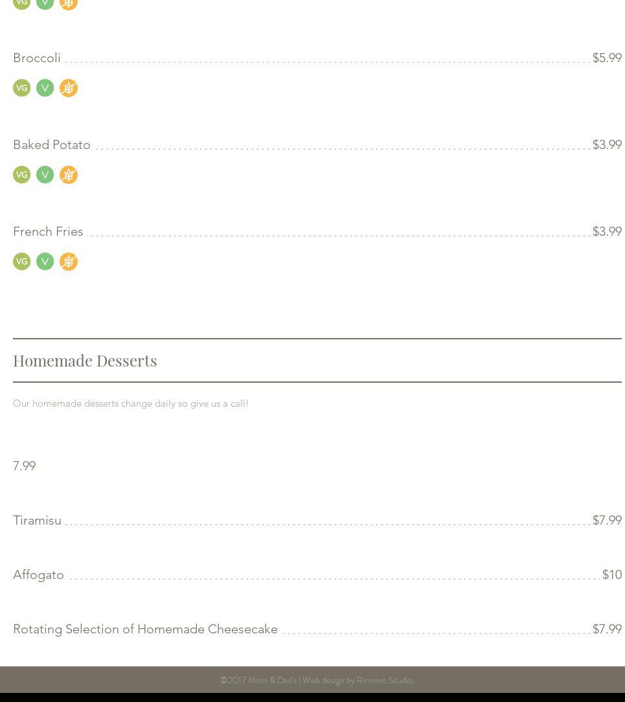Click the VG vegan icon under French Fries
This screenshot has width=625, height=702.
pyautogui.click(x=21, y=262)
